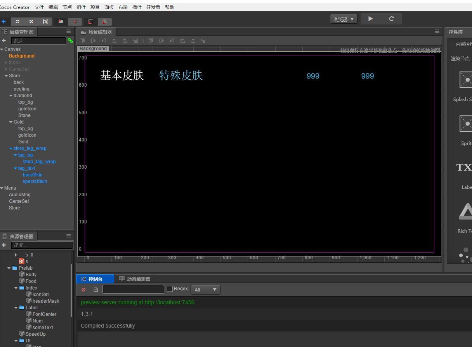This screenshot has width=472, height=347.
Task: Switch to the 控制台 tab
Action: point(95,279)
